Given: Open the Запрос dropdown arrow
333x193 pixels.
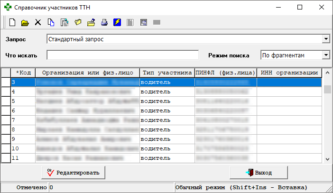Looking at the screenshot, I should click(x=326, y=39).
